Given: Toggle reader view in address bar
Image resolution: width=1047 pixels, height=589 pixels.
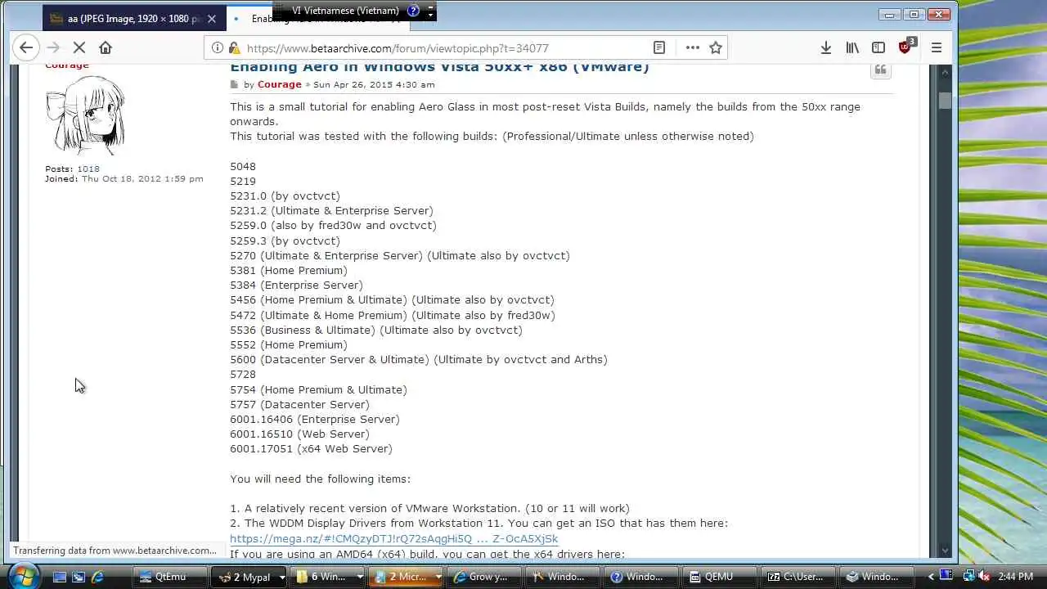Looking at the screenshot, I should coord(659,47).
